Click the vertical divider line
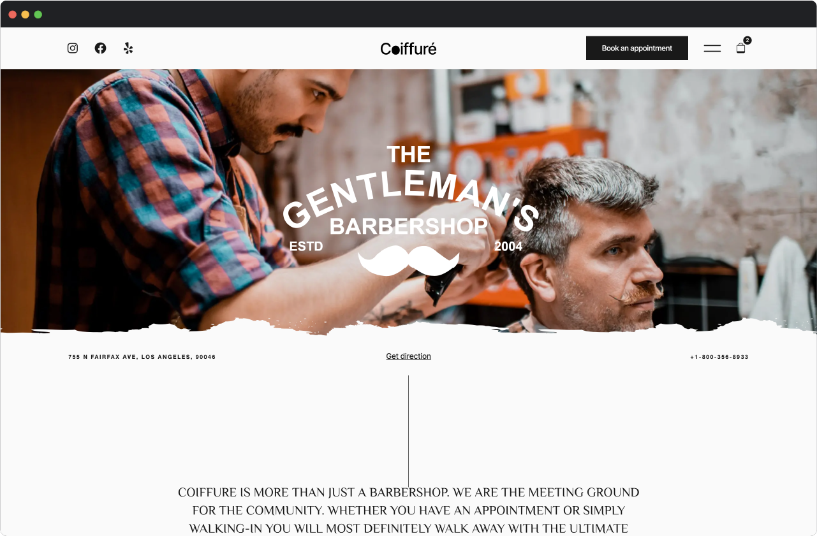 click(x=408, y=431)
